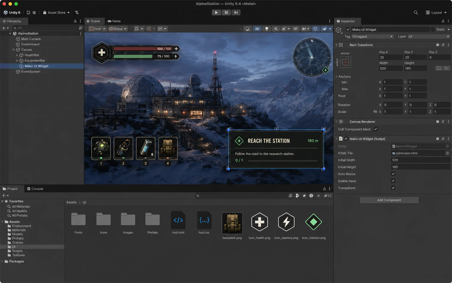The width and height of the screenshot is (452, 283).
Task: Open the Tag dropdown showing Untagged
Action: coord(372,37)
